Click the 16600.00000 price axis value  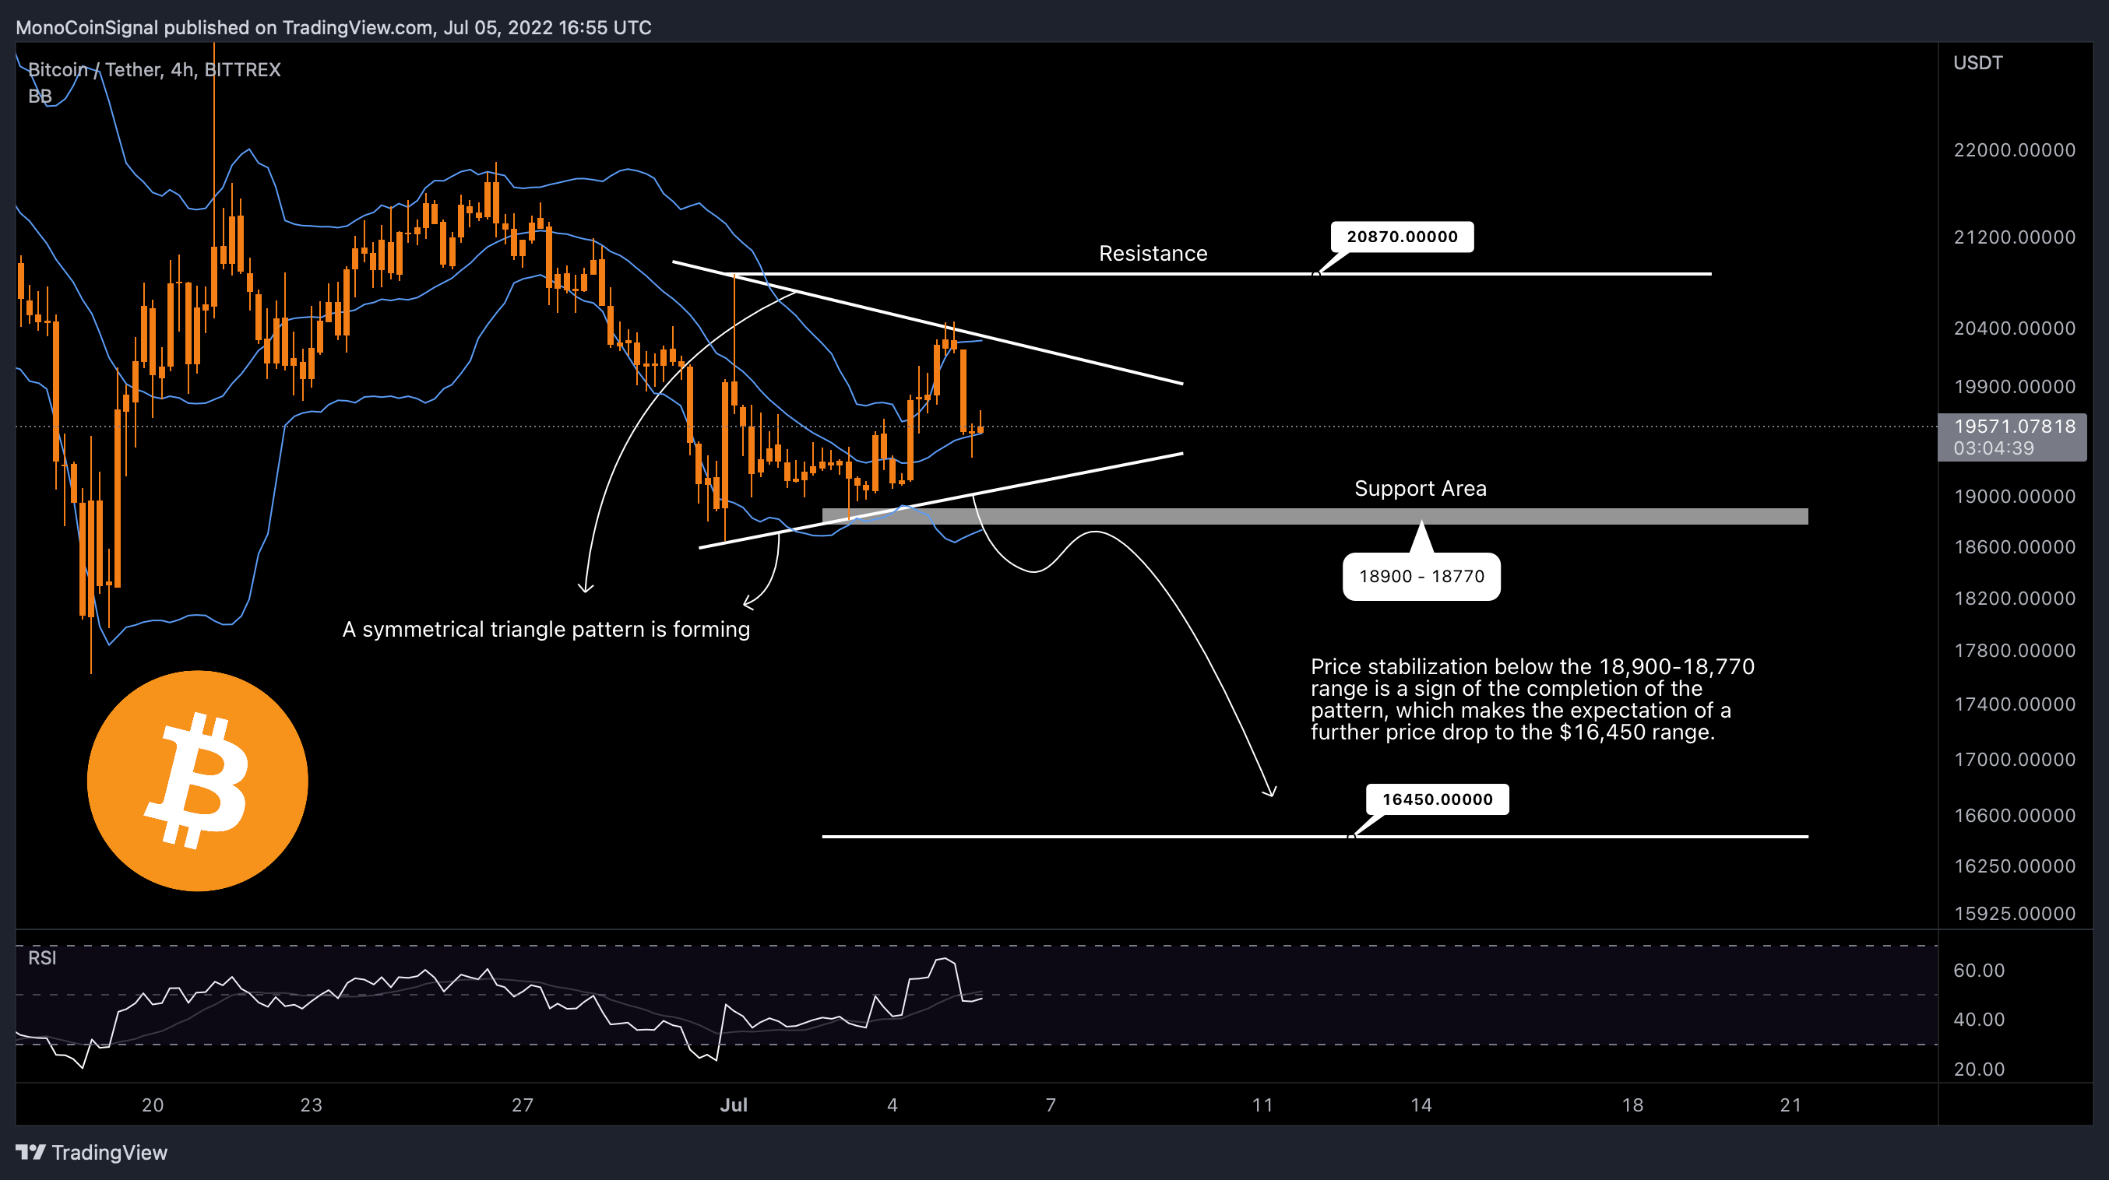[2014, 816]
